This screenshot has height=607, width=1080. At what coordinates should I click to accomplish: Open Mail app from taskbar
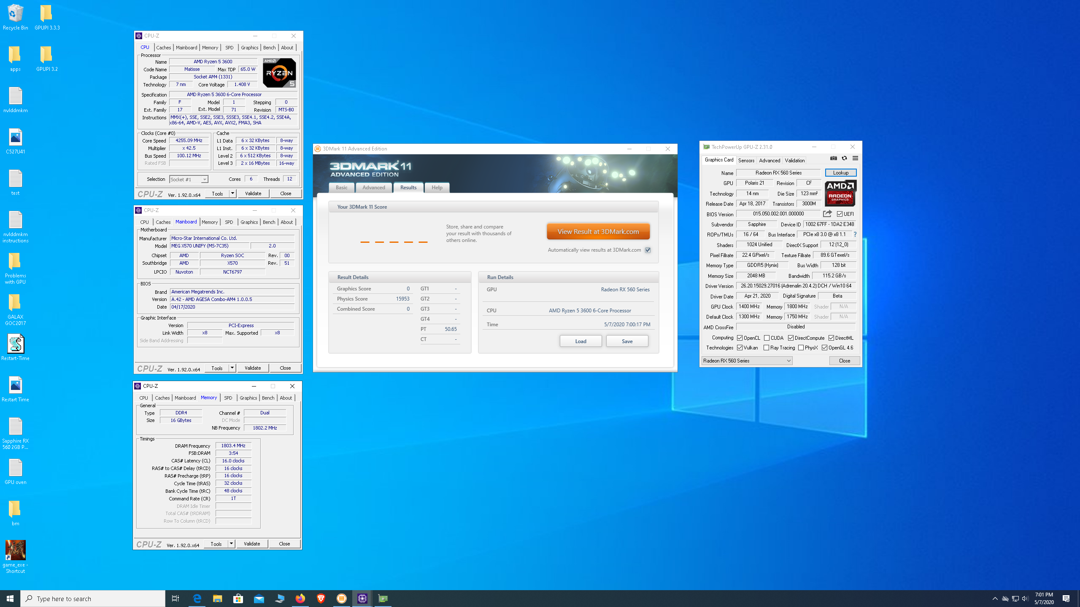(x=259, y=599)
